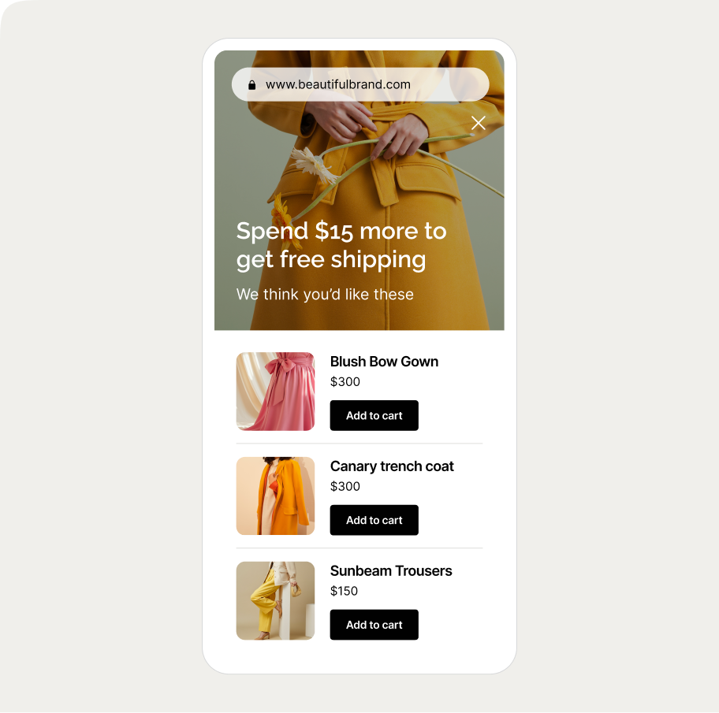Open the Blush Bow Gown thumbnail

click(276, 392)
